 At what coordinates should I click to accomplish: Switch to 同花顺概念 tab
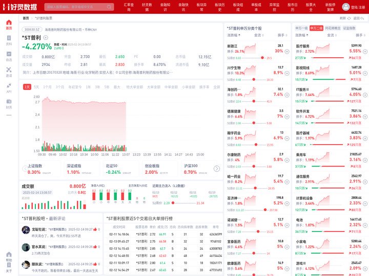(333, 28)
